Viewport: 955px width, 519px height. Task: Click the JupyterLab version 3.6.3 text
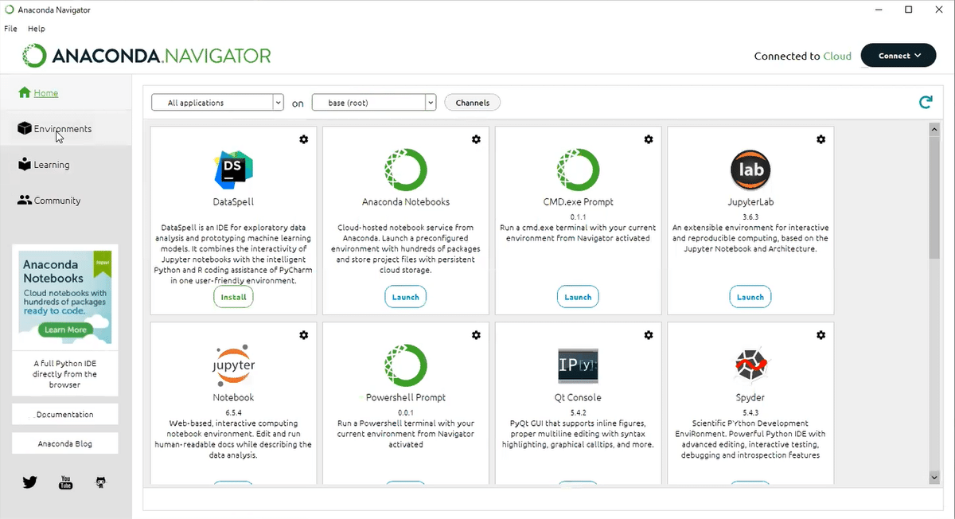(750, 216)
